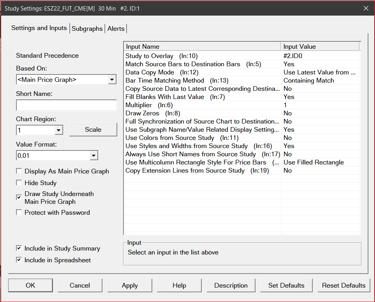Uncheck Include in Study Summary
The height and width of the screenshot is (302, 375).
[19, 248]
